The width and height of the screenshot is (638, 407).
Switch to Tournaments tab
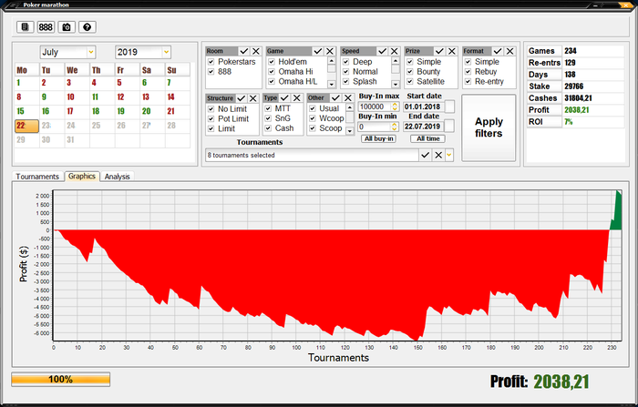tap(37, 177)
